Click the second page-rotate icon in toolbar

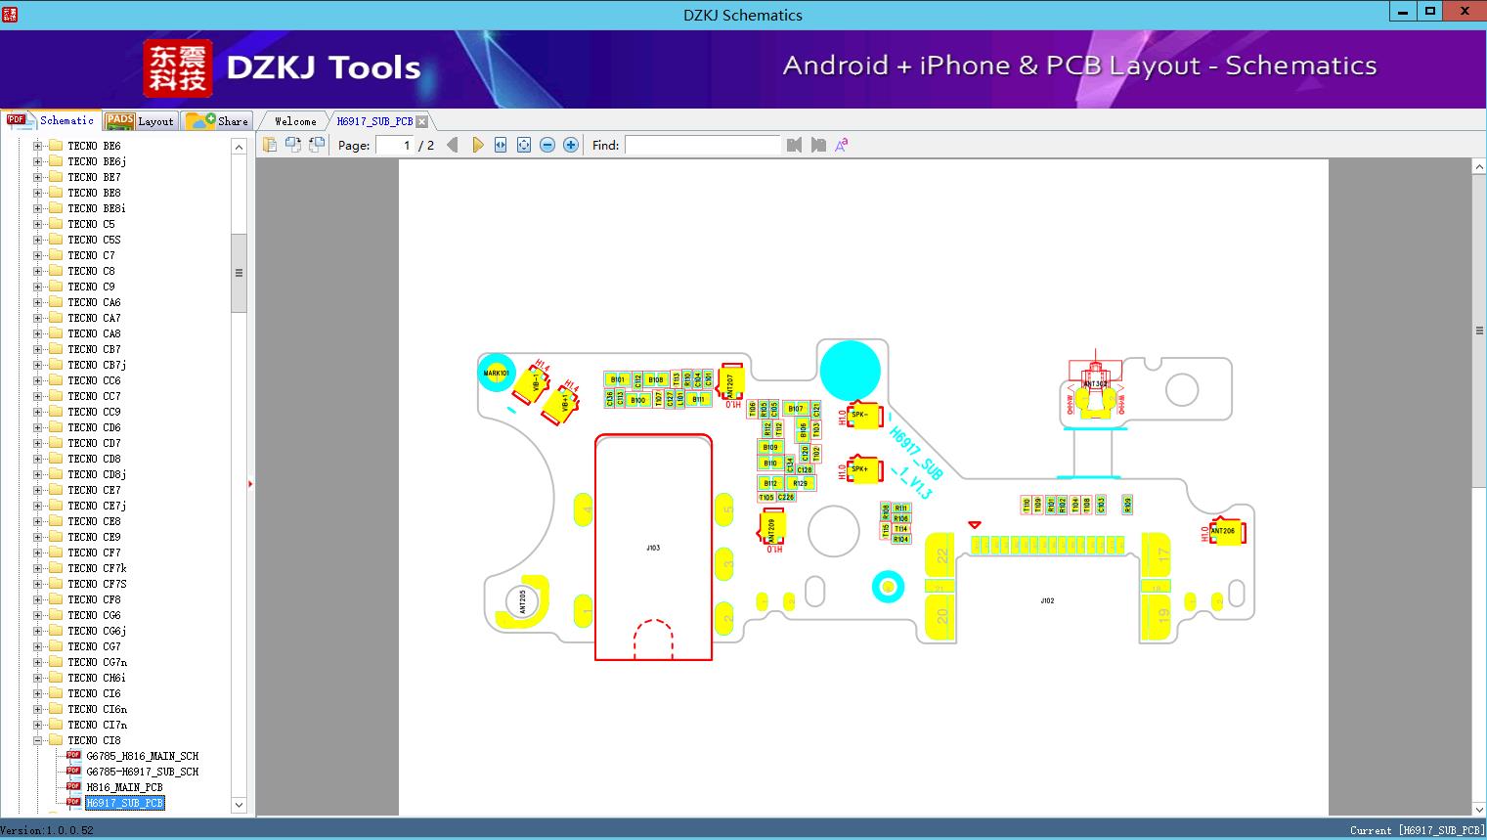[292, 145]
